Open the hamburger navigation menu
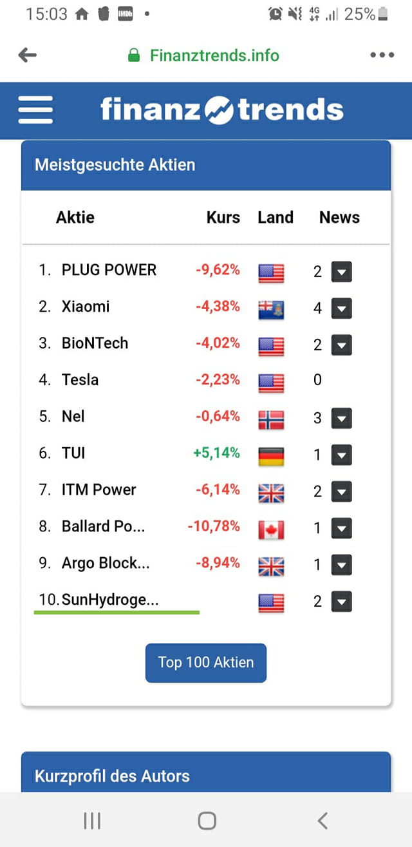412x847 pixels. (35, 110)
